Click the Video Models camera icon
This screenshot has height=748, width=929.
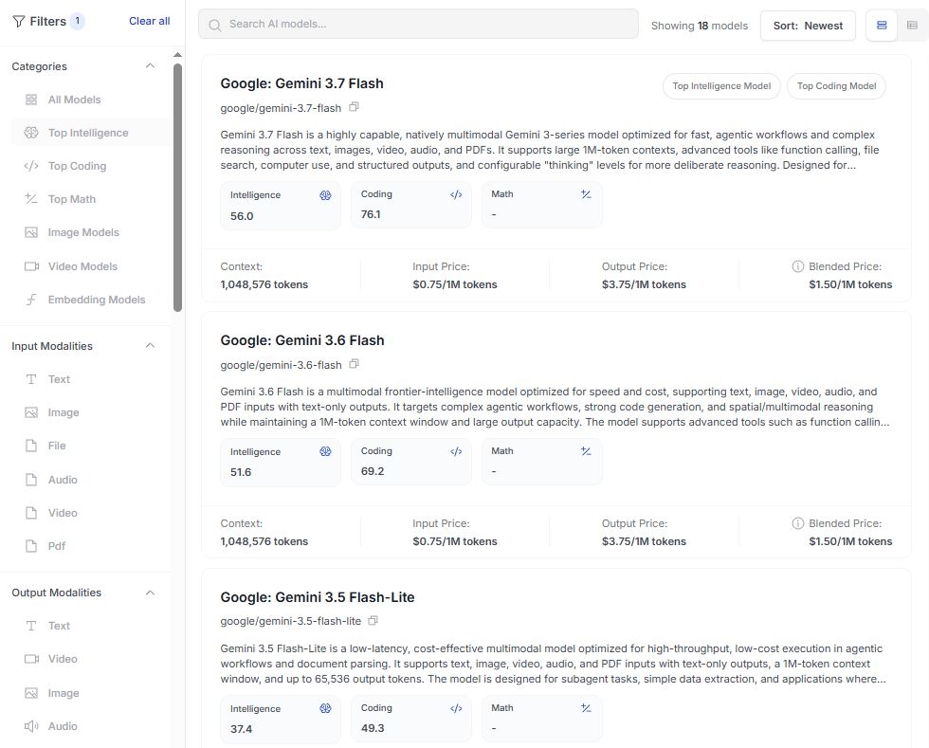click(31, 266)
